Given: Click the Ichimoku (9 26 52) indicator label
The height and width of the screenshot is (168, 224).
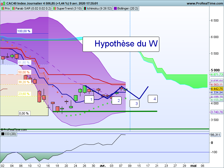Looking at the screenshot, I should [98, 8].
